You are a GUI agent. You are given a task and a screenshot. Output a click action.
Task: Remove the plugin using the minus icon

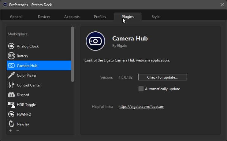pos(18,131)
